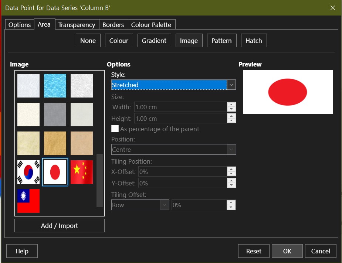Select the blue water texture thumbnail

pos(55,86)
